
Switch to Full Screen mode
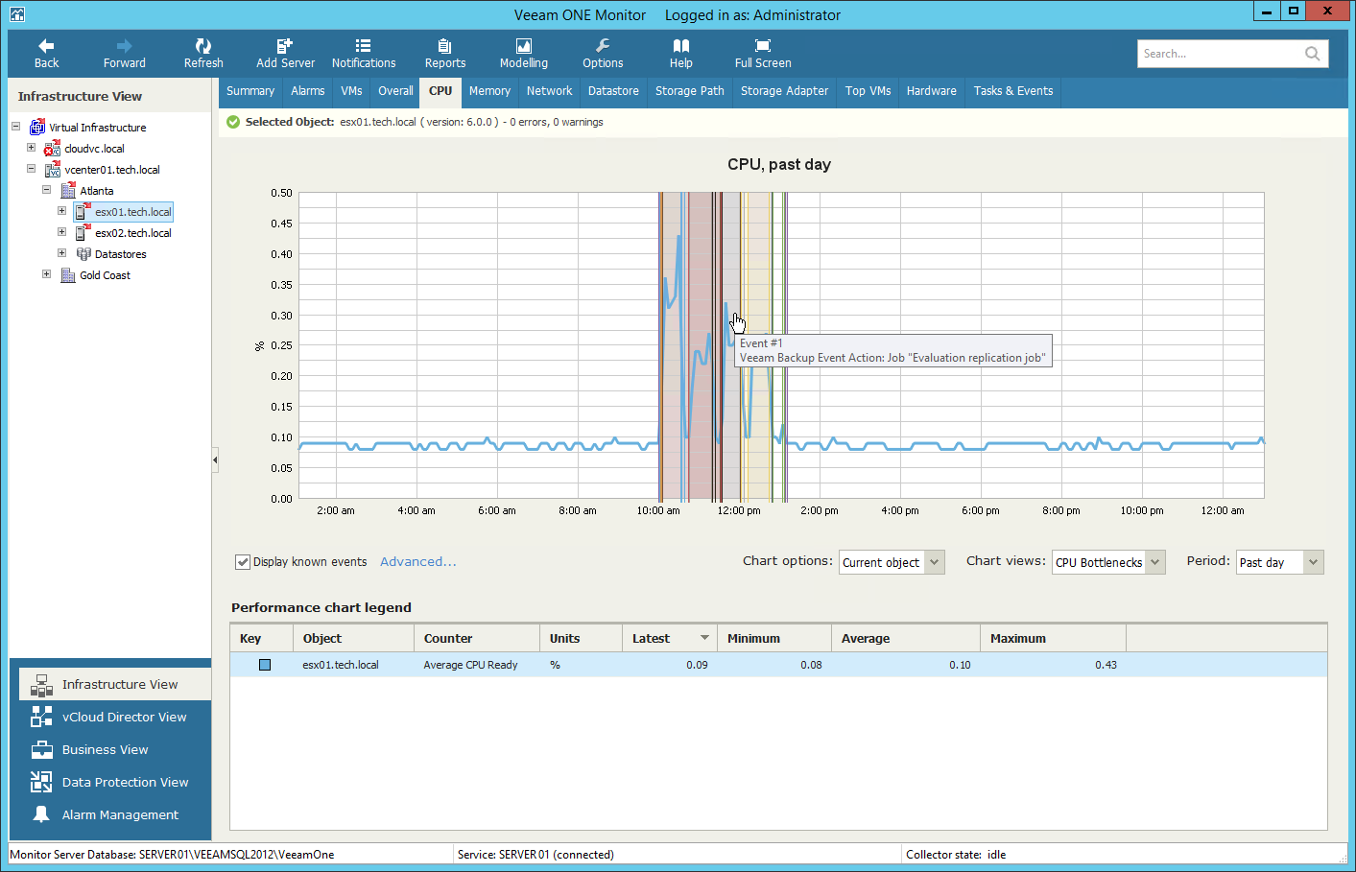[x=762, y=46]
